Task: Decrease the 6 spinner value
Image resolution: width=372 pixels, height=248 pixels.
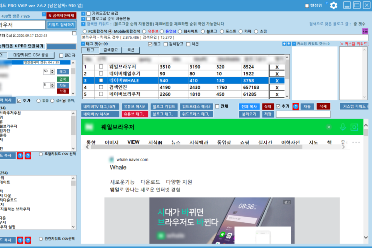Action: 52,86
